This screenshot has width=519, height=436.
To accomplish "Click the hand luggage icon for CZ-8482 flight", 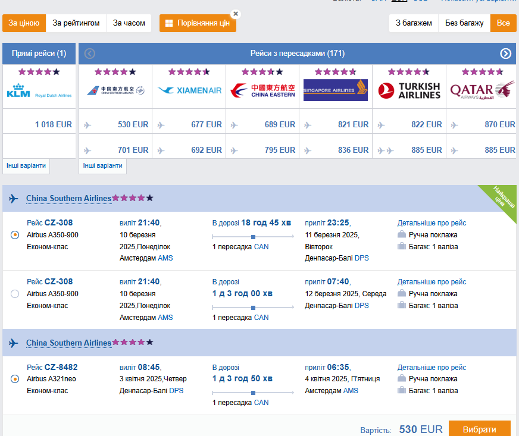I will click(x=402, y=378).
